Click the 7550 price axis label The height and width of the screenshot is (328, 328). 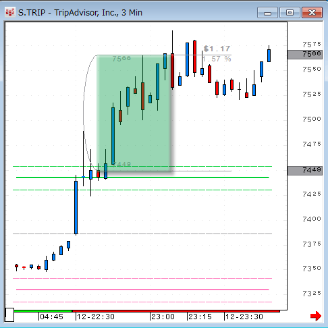pos(312,70)
